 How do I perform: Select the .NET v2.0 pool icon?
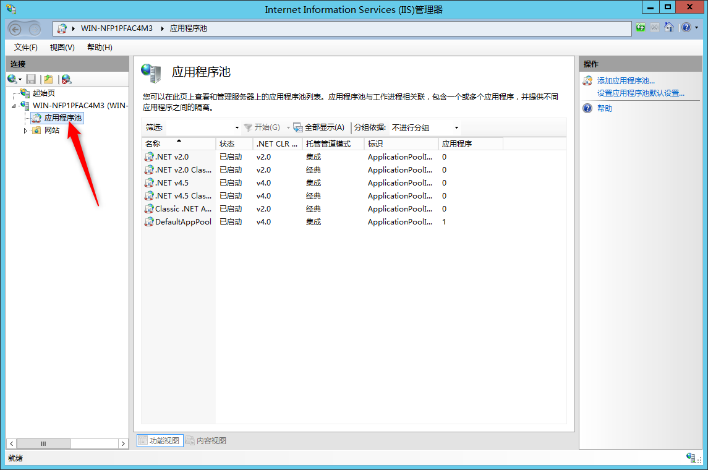click(148, 156)
